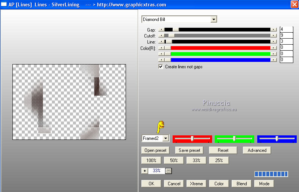Click the green color slider right arrow
The image size is (299, 192).
click(x=273, y=54)
